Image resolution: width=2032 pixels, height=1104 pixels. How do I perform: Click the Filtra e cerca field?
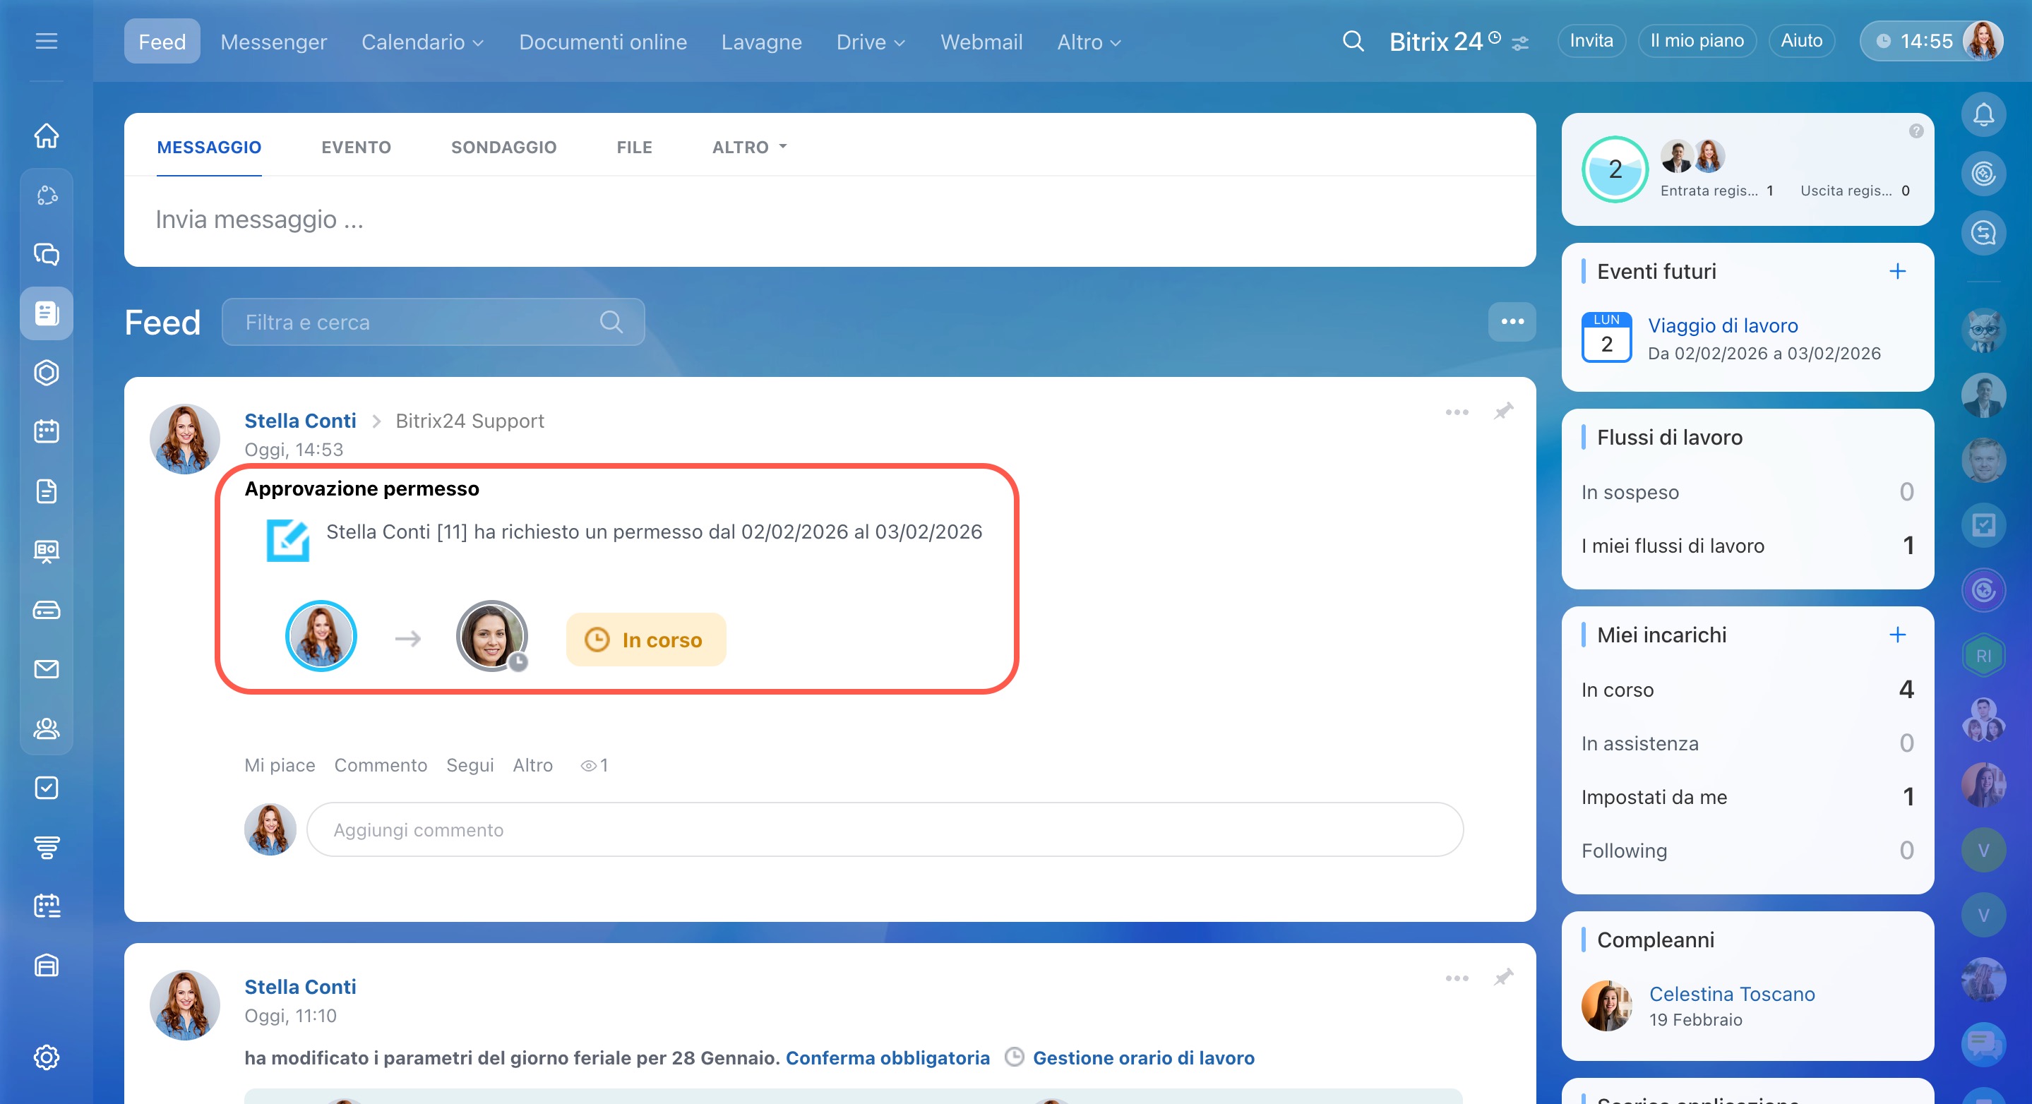(418, 323)
